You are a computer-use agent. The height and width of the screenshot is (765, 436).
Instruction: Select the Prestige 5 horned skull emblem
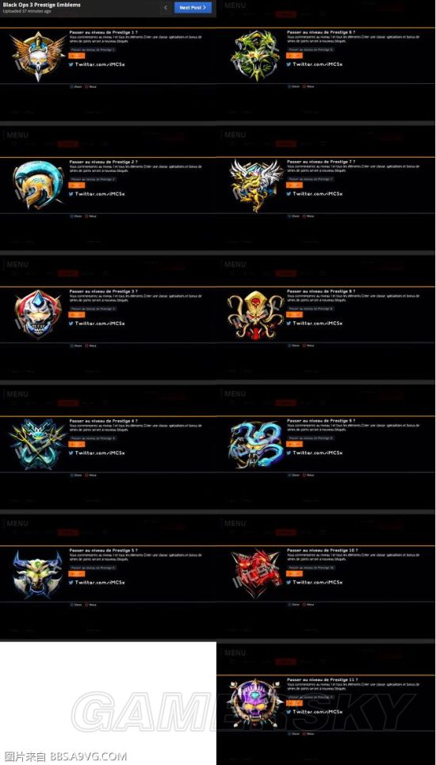pyautogui.click(x=38, y=574)
